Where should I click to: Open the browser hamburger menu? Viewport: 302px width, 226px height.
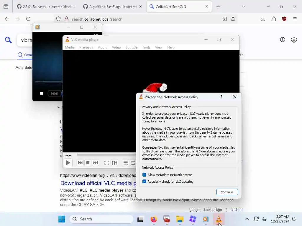[295, 19]
